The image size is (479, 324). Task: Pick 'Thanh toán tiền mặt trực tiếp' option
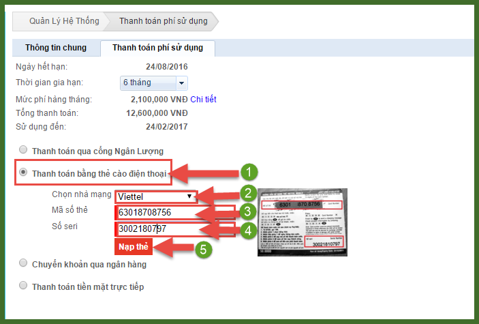[24, 286]
